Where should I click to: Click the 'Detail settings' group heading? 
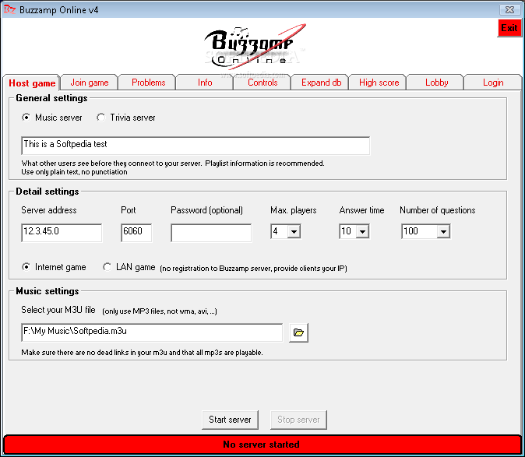pyautogui.click(x=48, y=192)
